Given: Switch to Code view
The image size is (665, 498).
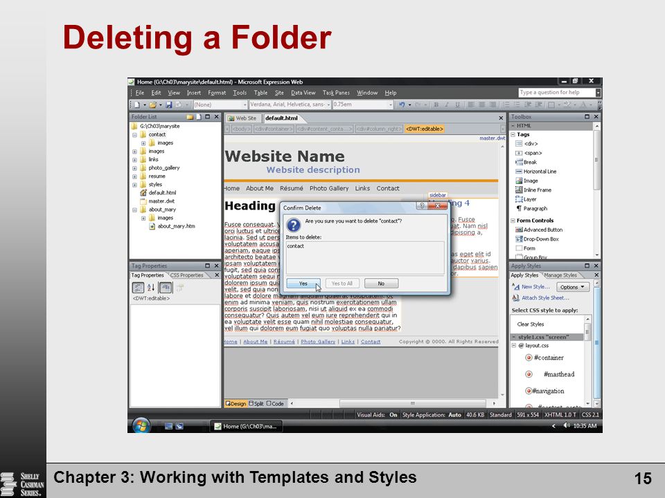Looking at the screenshot, I should pyautogui.click(x=275, y=403).
